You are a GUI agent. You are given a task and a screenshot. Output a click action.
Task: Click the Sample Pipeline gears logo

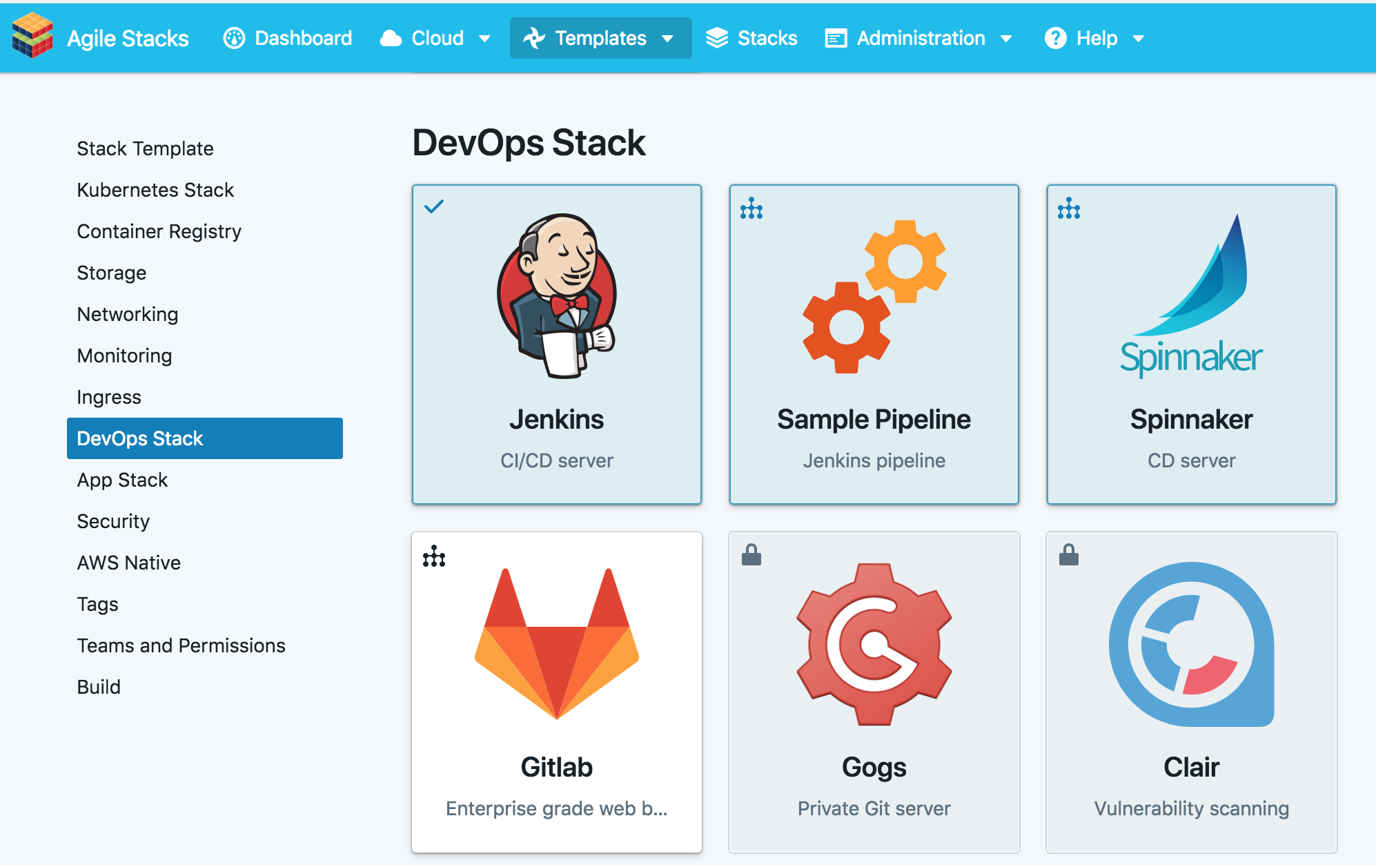pyautogui.click(x=874, y=297)
